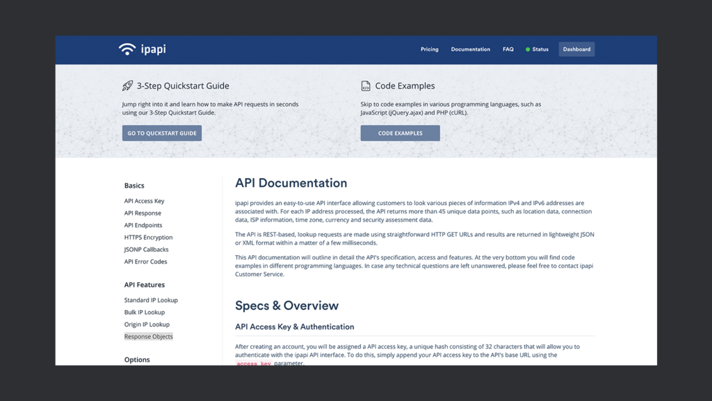712x401 pixels.
Task: Click the ipapi wifi logo
Action: [127, 49]
